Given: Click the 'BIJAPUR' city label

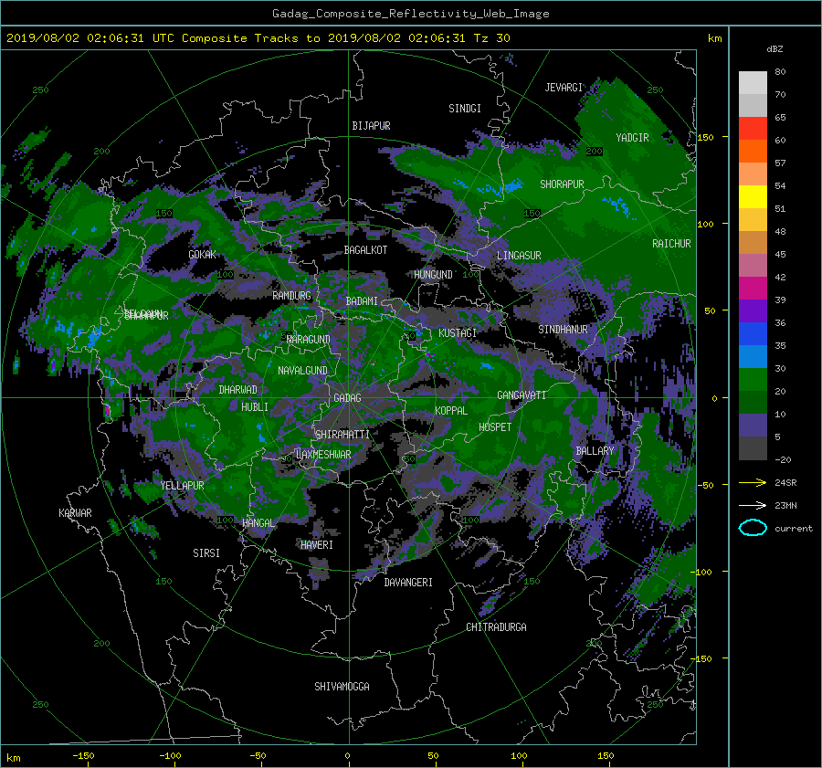Looking at the screenshot, I should point(371,126).
